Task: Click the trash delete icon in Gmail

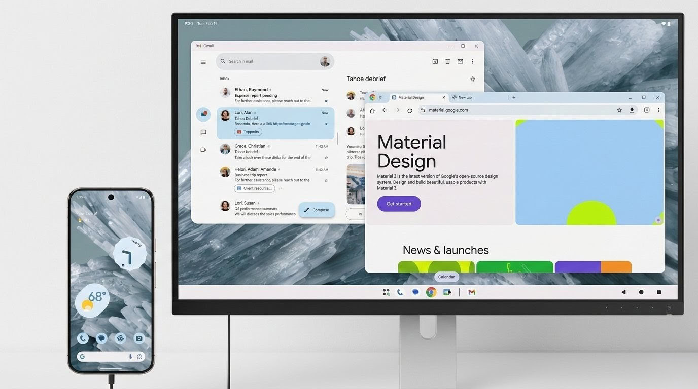Action: [447, 61]
